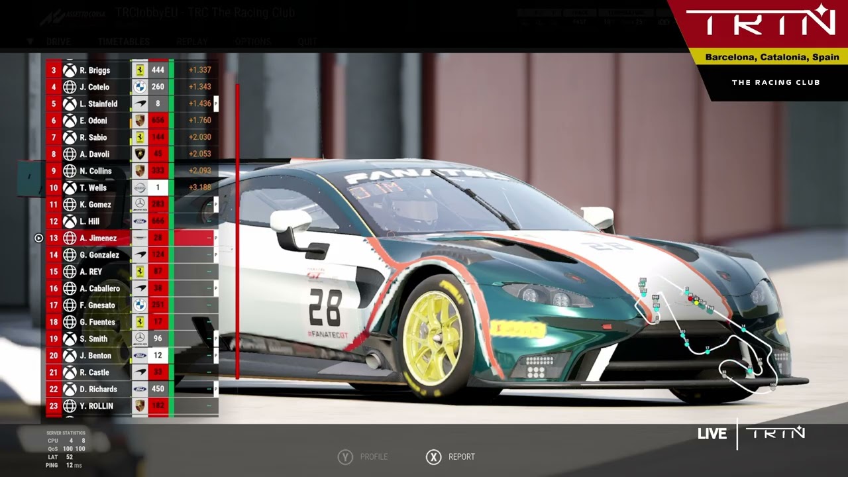
Task: Click the Assetto Corsa logo in the header
Action: coord(72,17)
